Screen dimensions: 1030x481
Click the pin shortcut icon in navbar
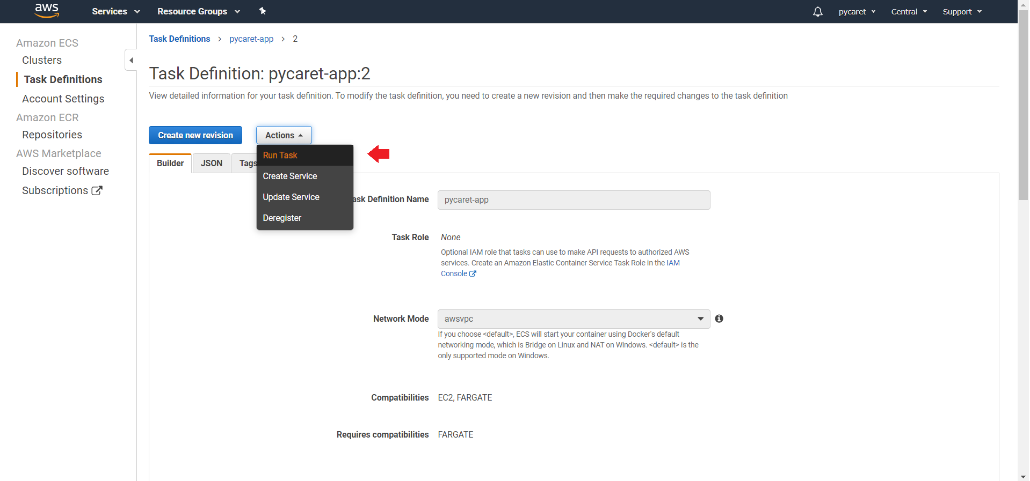(263, 11)
